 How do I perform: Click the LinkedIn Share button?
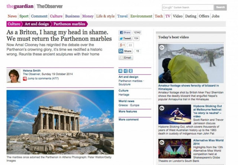(x=125, y=51)
